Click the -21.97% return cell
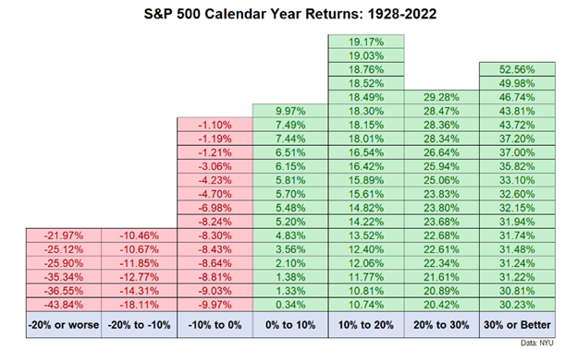This screenshot has width=577, height=350. (x=64, y=235)
